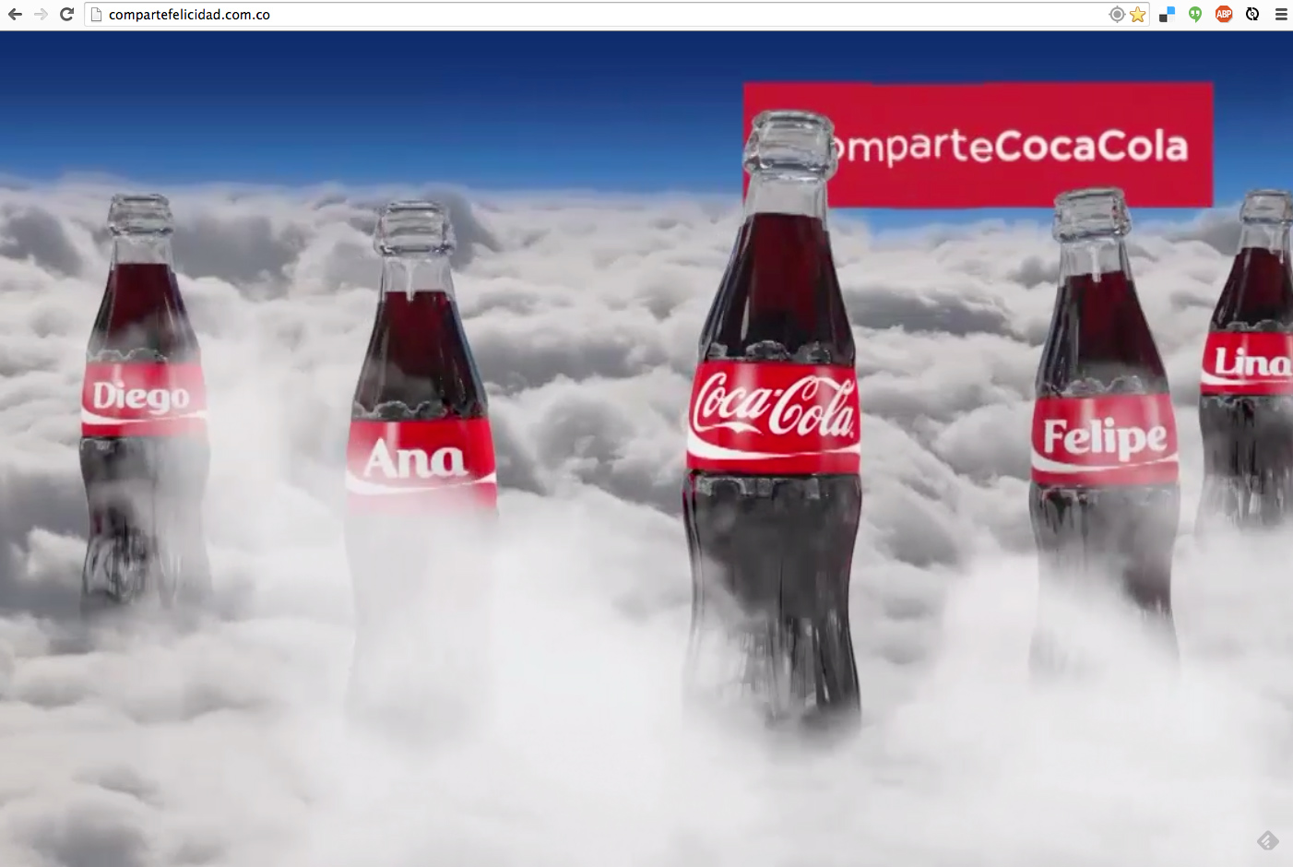This screenshot has width=1293, height=867.
Task: Click the Feedly icon in page corner
Action: tap(1268, 840)
